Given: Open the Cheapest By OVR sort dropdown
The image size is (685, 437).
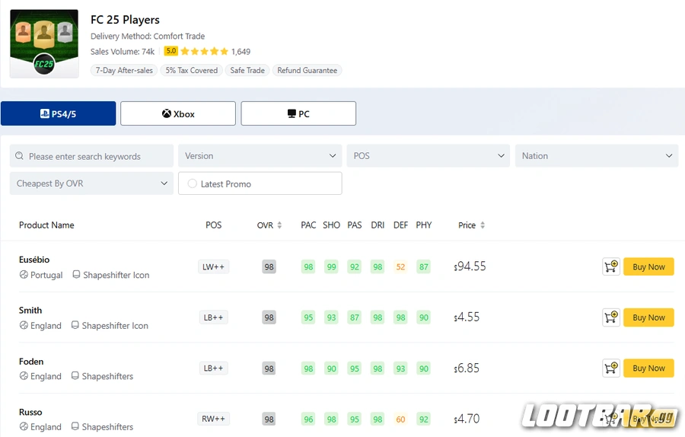Looking at the screenshot, I should (x=91, y=183).
